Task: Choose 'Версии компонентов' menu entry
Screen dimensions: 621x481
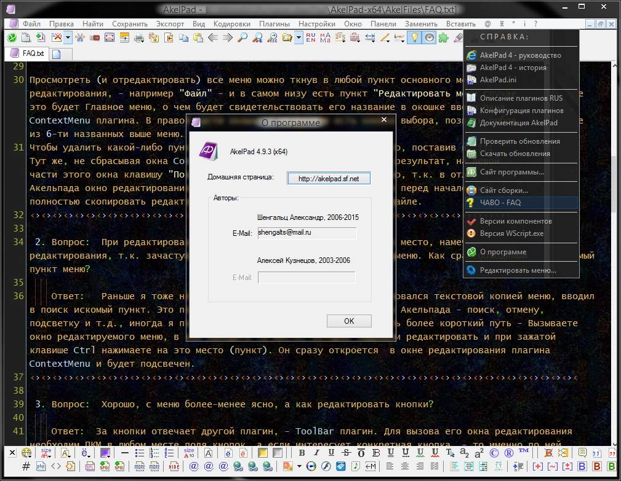Action: click(521, 221)
